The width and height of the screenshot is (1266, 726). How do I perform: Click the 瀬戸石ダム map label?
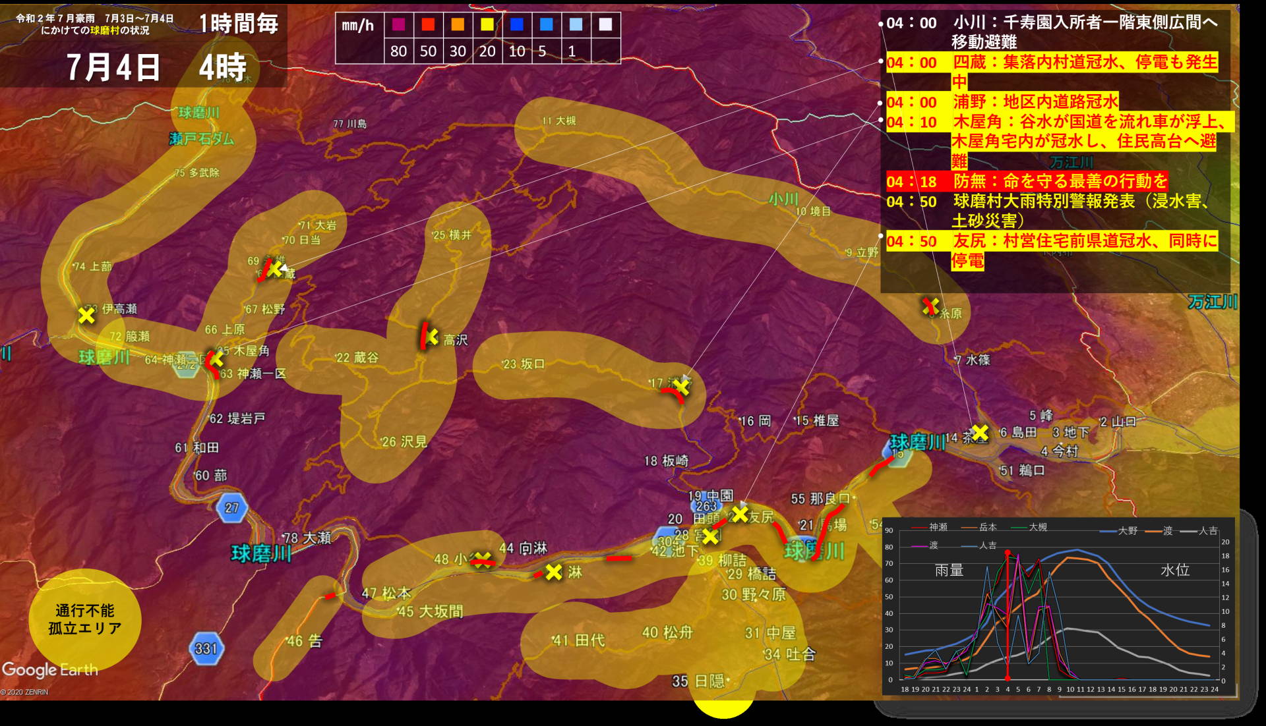pos(202,138)
